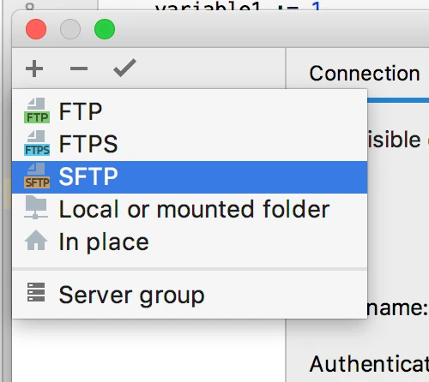Viewport: 429px width, 382px height.
Task: Click the house In place icon
Action: coord(36,240)
